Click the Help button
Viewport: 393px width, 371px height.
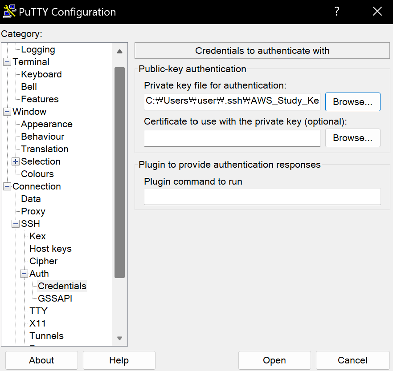[x=119, y=360]
